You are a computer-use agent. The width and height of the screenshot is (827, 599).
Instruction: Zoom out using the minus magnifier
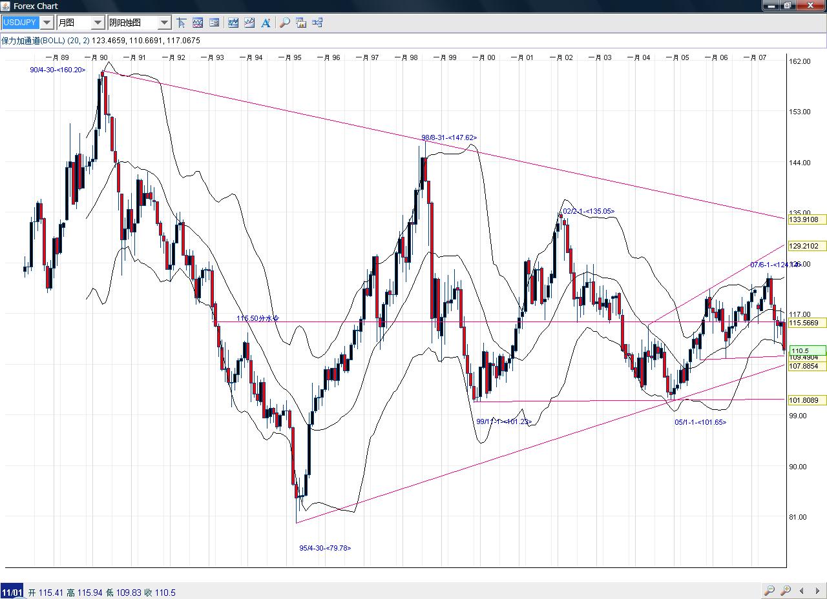point(769,591)
